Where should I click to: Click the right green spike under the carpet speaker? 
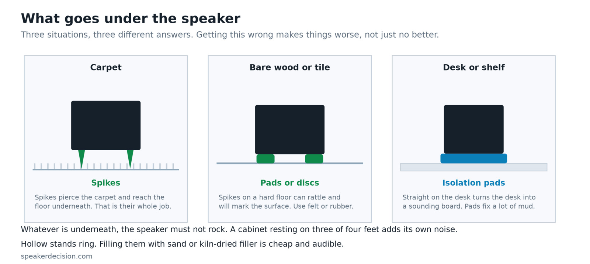click(x=130, y=158)
